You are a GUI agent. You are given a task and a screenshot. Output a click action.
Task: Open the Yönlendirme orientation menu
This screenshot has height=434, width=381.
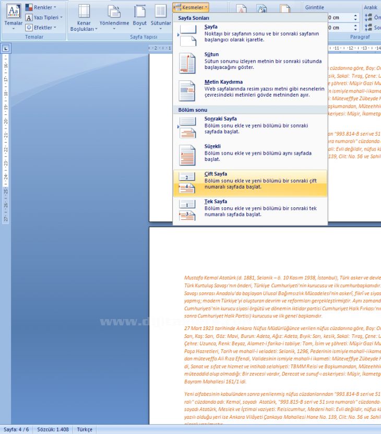[x=114, y=18]
